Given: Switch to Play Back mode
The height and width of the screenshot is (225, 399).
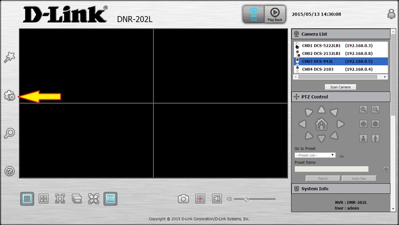Looking at the screenshot, I should (x=274, y=15).
